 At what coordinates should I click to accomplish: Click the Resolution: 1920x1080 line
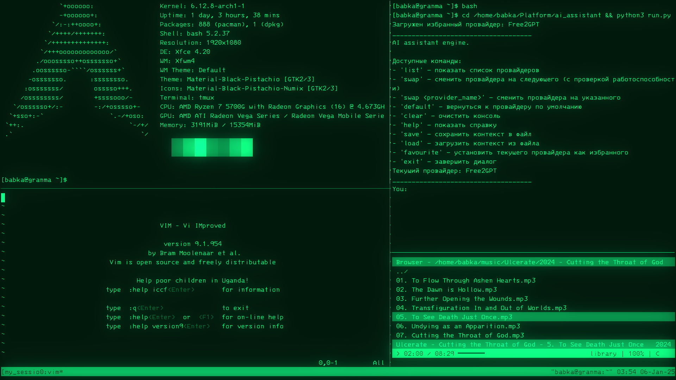[x=200, y=43]
